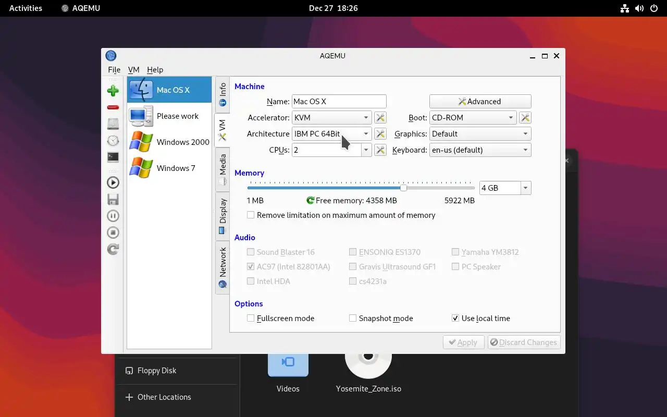The image size is (667, 417).
Task: Click the Reset VM circular arrow icon
Action: [x=113, y=249]
